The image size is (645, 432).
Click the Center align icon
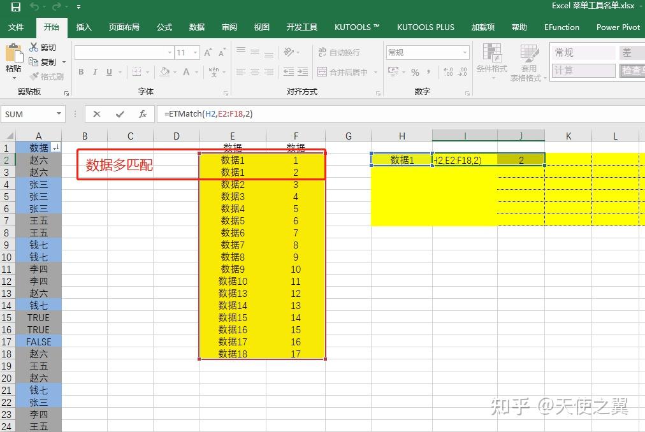(255, 72)
